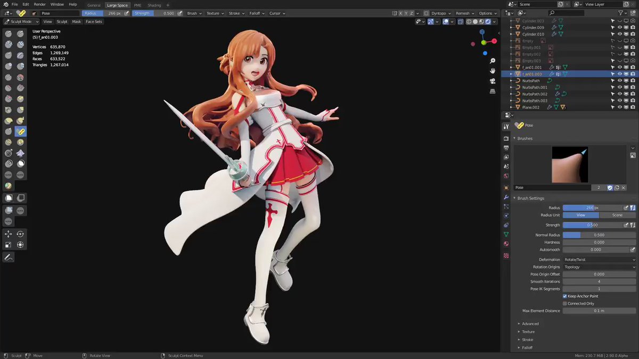
Task: Select the Draw sculpt brush
Action: [9, 34]
